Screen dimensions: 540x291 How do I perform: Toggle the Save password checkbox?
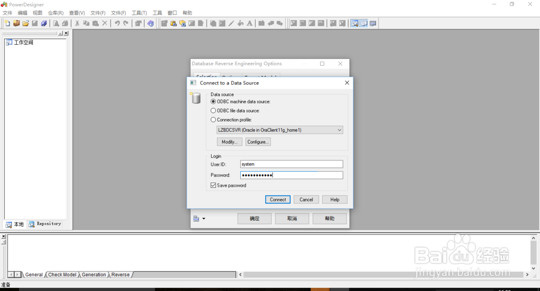(x=213, y=185)
